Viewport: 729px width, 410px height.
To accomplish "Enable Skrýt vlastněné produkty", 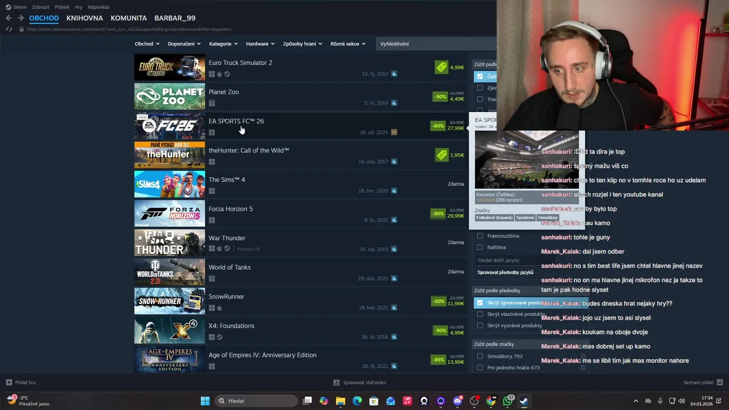I will [x=480, y=314].
